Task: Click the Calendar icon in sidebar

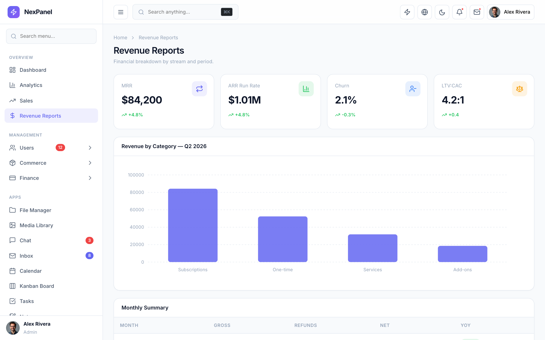Action: tap(12, 271)
